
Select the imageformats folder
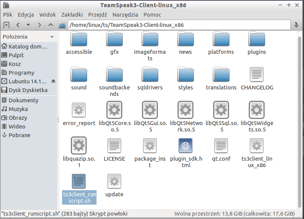(150, 46)
